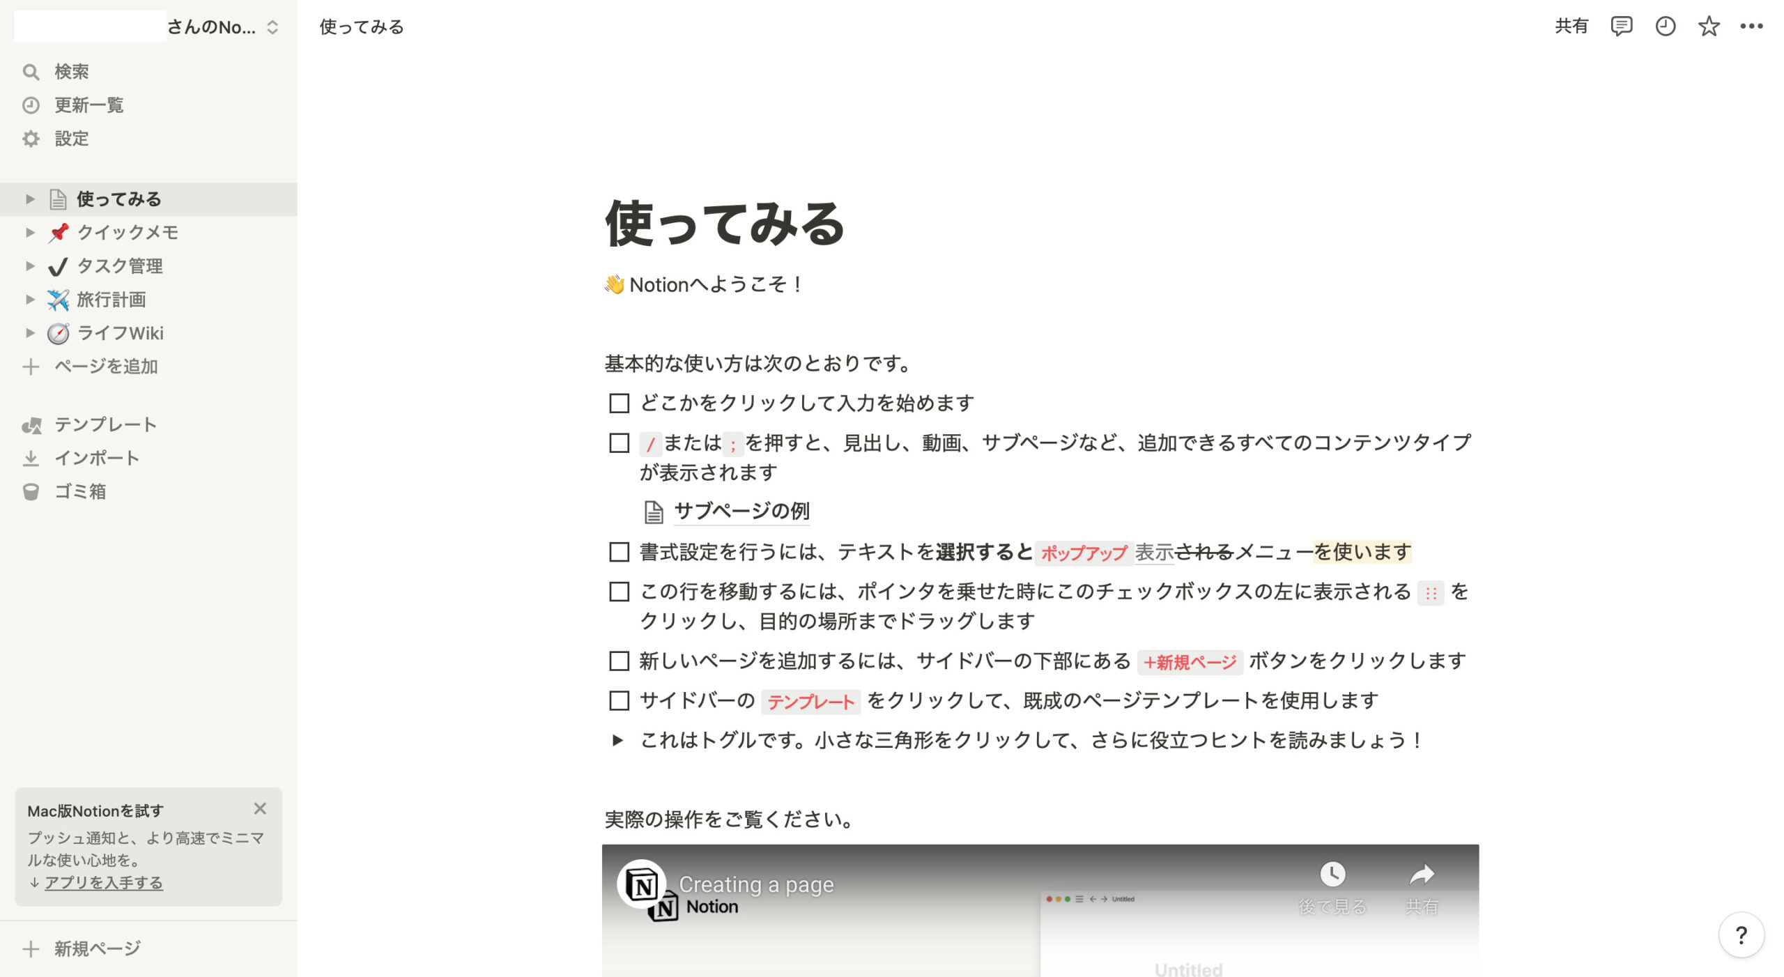Expand the ライフWiki tree arrow
The height and width of the screenshot is (977, 1784).
click(x=30, y=333)
